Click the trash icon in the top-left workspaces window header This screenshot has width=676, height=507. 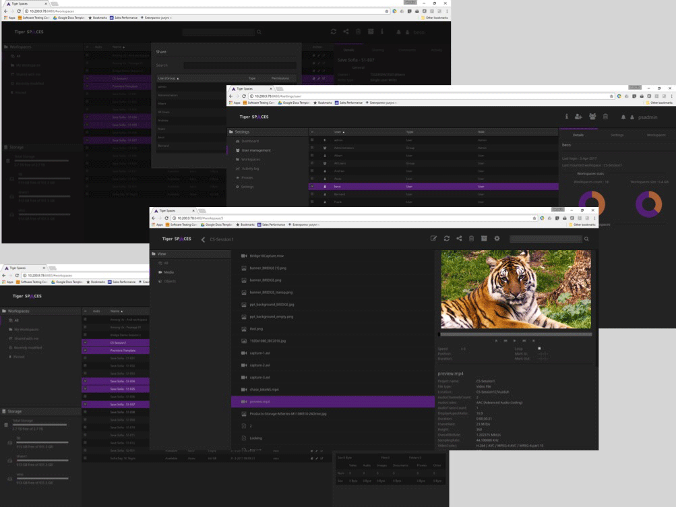point(358,32)
